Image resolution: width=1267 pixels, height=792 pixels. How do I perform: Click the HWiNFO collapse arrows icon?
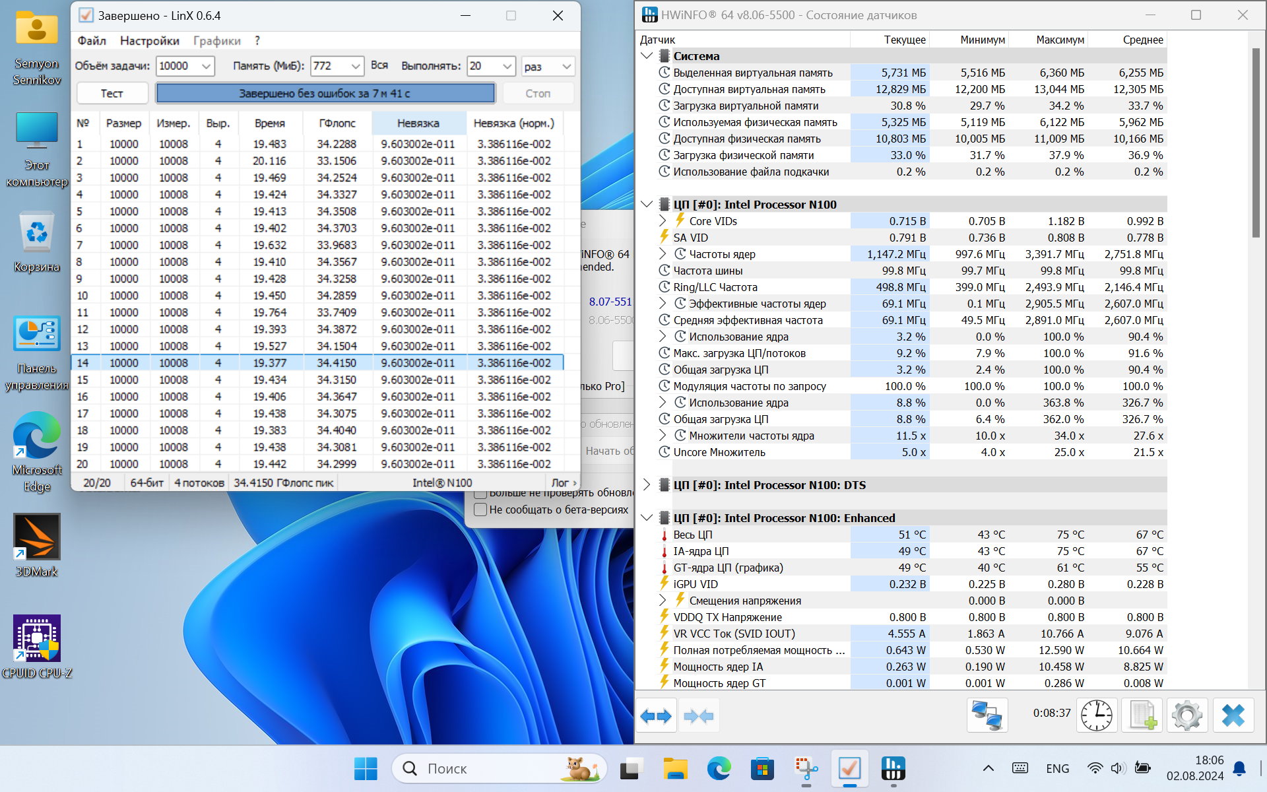click(x=698, y=716)
